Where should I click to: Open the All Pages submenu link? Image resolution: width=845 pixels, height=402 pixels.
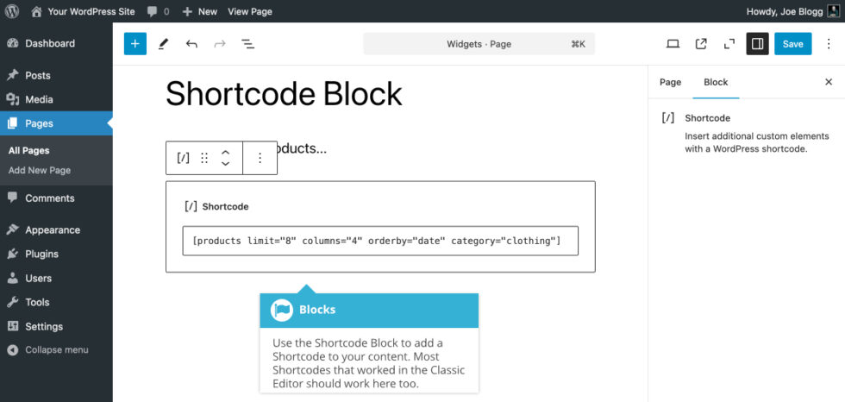pyautogui.click(x=28, y=151)
